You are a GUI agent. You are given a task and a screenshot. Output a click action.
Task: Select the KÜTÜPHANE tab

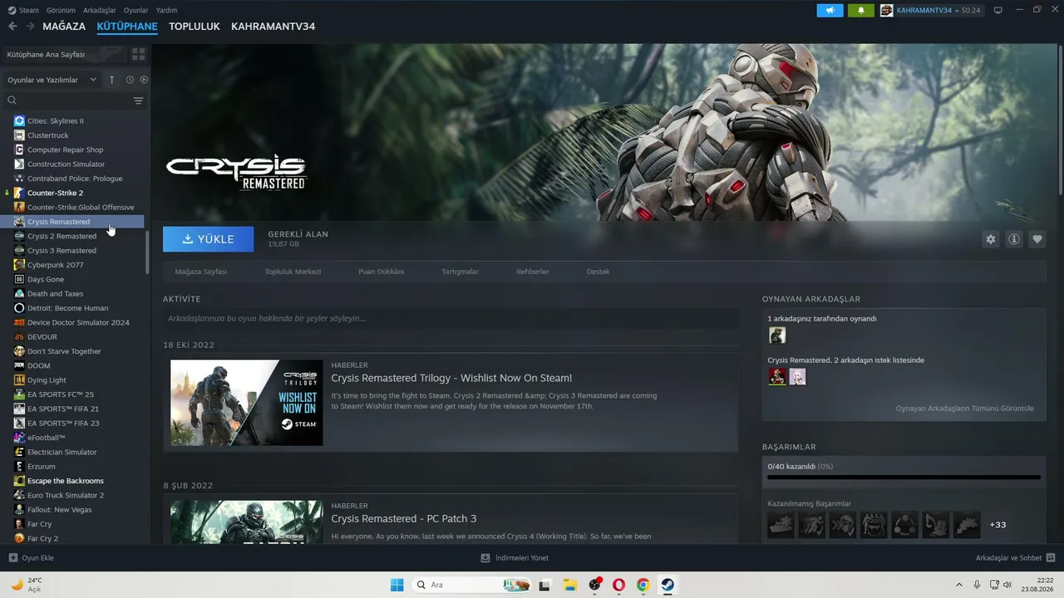pos(127,27)
